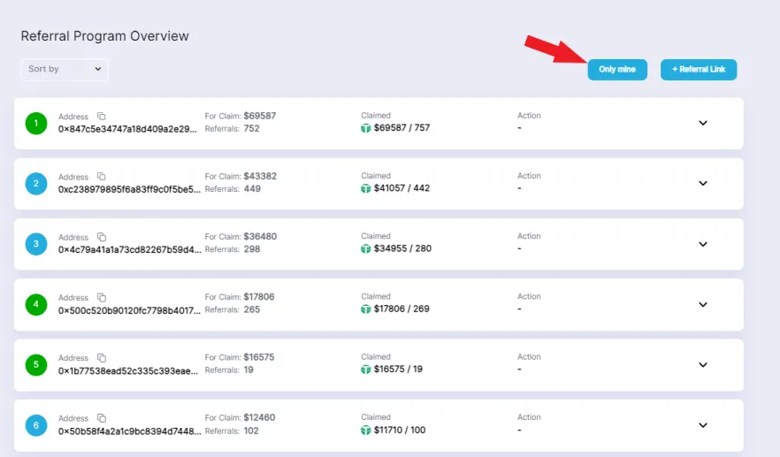Expand the sixth referral row
Image resolution: width=780 pixels, height=457 pixels.
tap(703, 425)
